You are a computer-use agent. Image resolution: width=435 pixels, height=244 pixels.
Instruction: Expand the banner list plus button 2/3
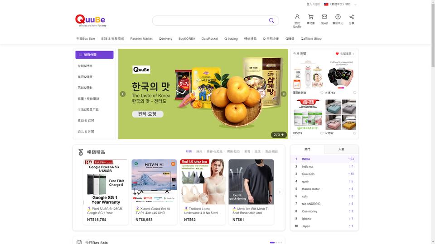[282, 135]
